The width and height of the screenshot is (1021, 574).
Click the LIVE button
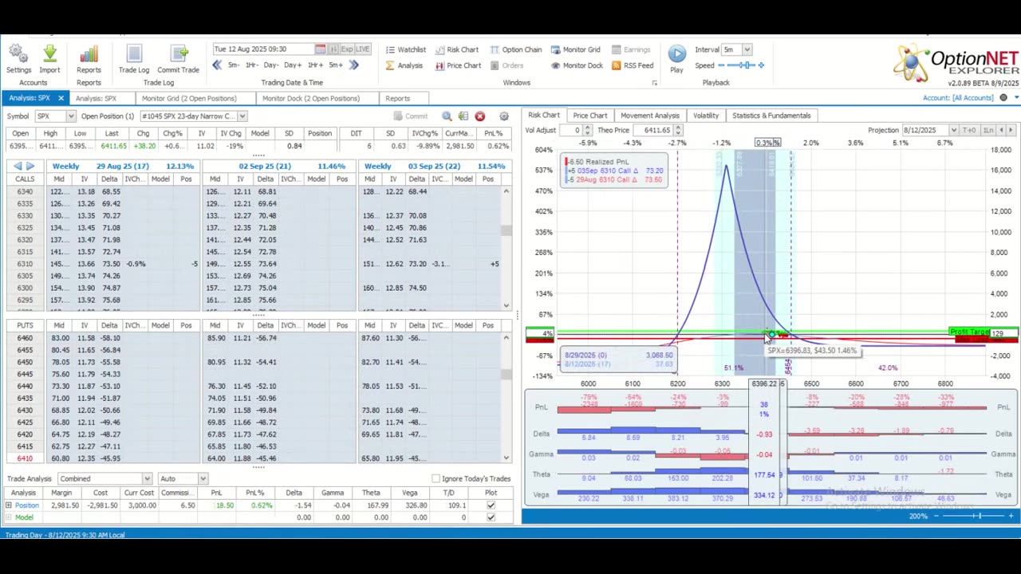[x=362, y=49]
